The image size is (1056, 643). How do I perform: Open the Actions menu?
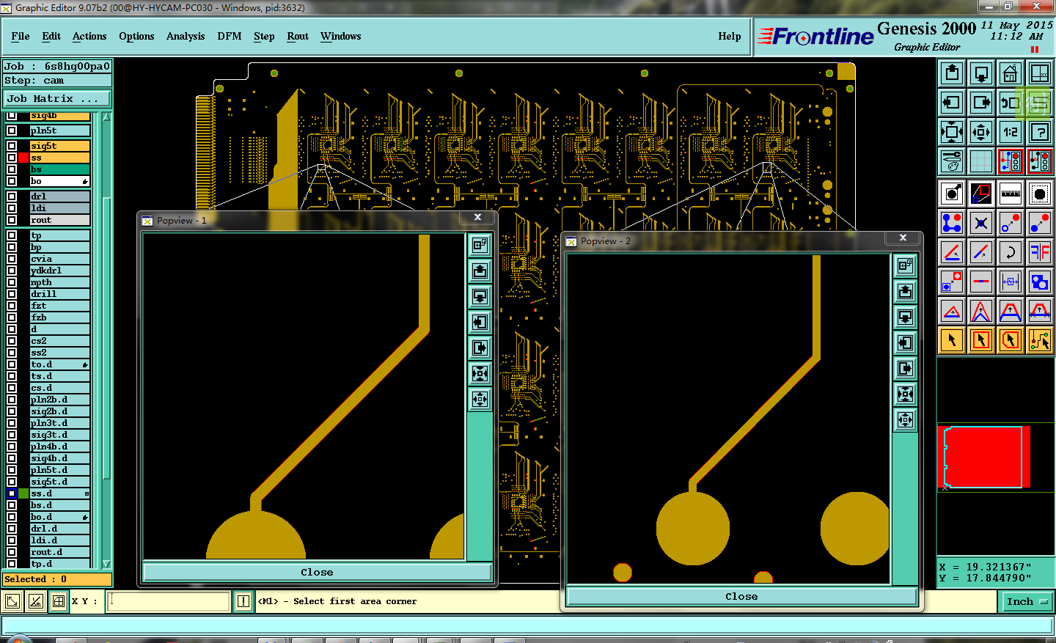coord(89,36)
